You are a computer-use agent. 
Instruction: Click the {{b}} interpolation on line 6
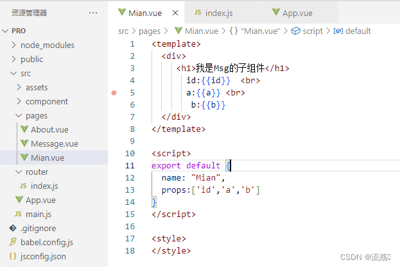(x=213, y=105)
